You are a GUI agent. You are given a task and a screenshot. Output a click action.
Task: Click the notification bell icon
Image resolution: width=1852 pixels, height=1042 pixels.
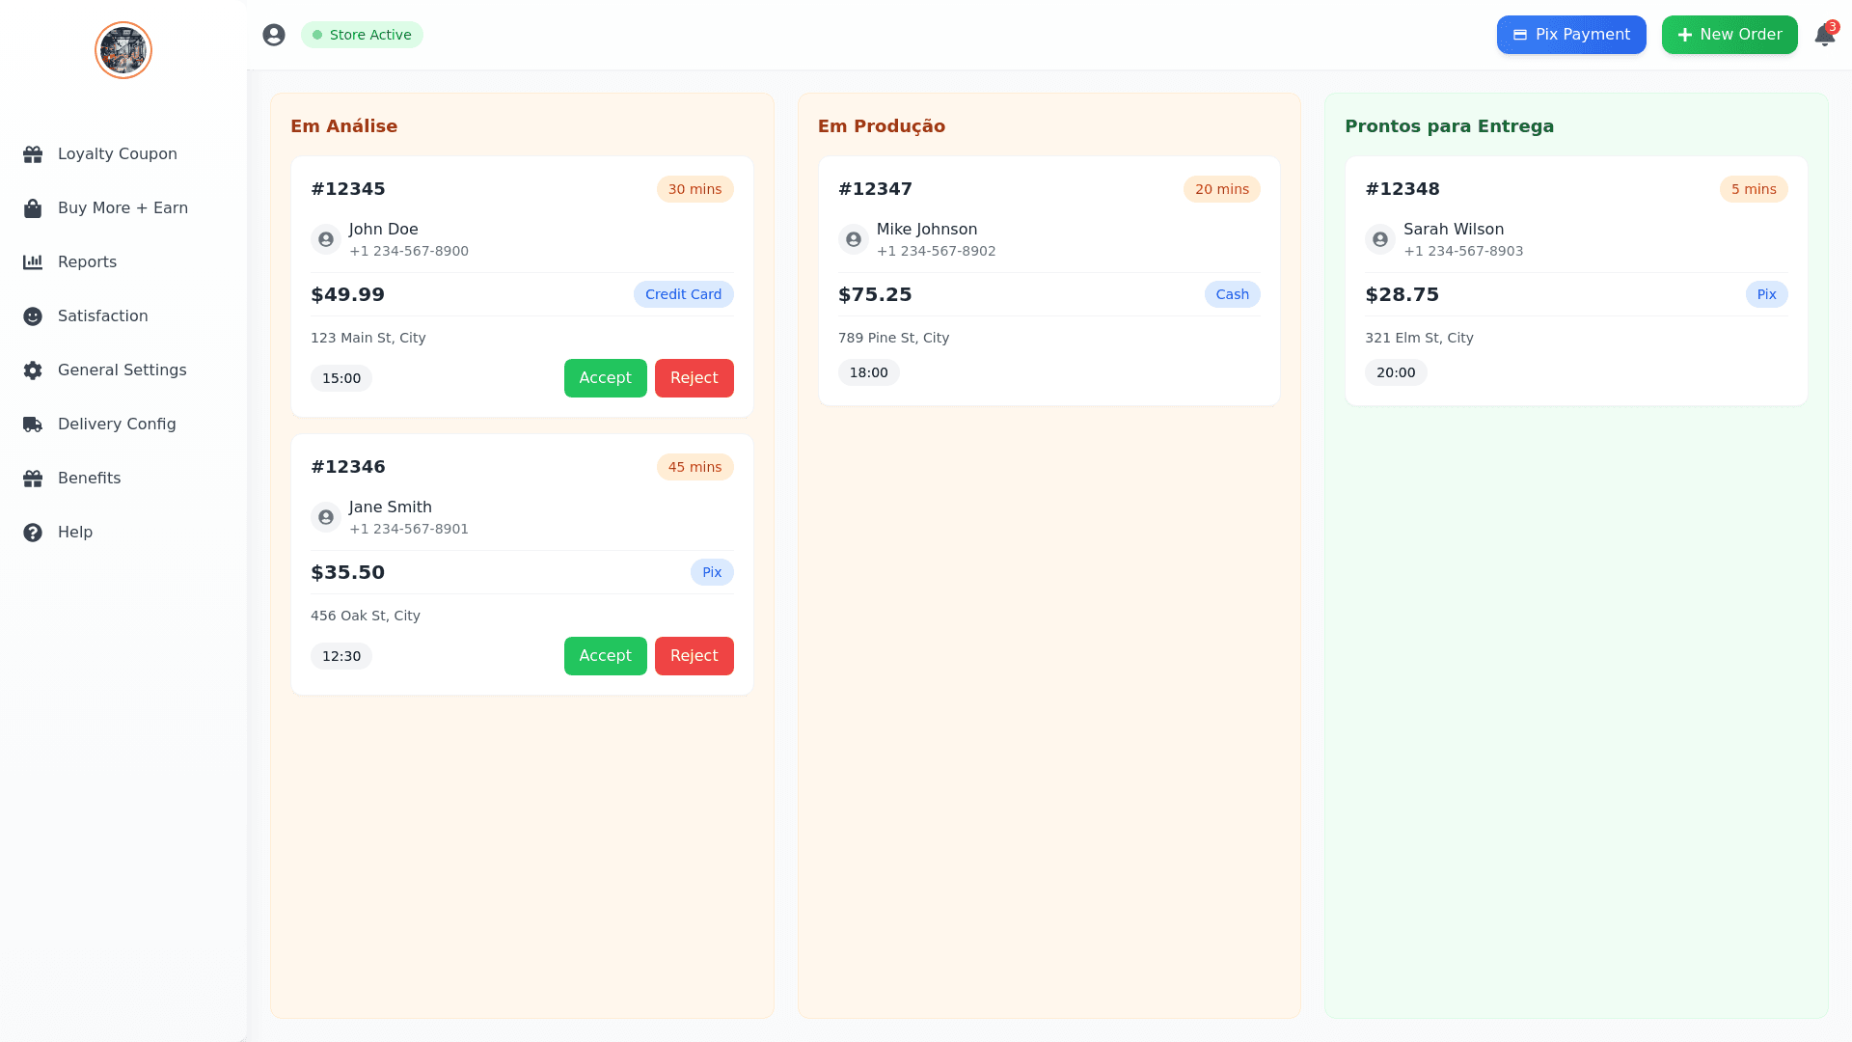tap(1823, 36)
